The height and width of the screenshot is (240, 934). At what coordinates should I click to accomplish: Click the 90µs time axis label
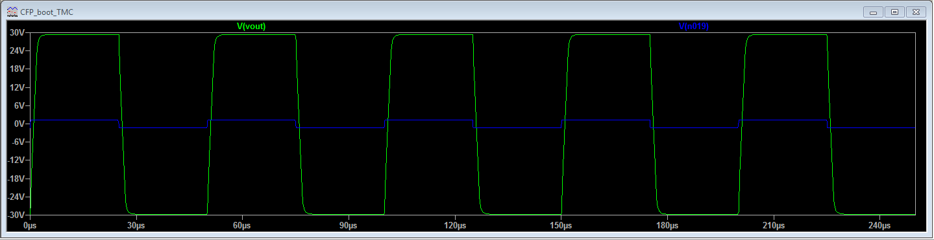pyautogui.click(x=349, y=226)
